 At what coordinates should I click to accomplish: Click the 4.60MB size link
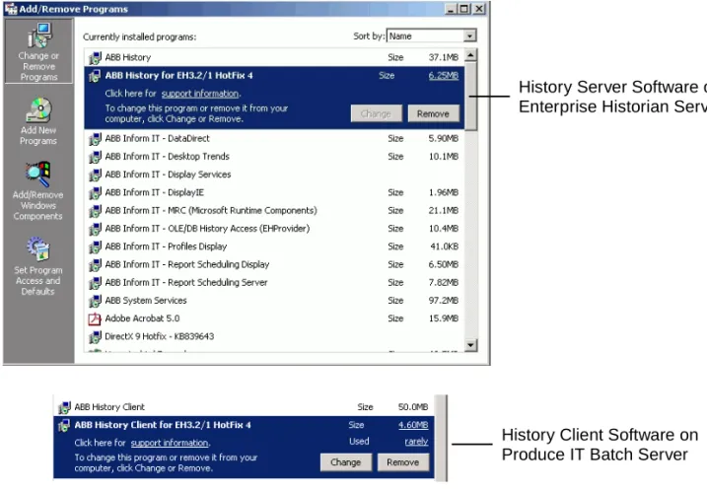[x=413, y=425]
